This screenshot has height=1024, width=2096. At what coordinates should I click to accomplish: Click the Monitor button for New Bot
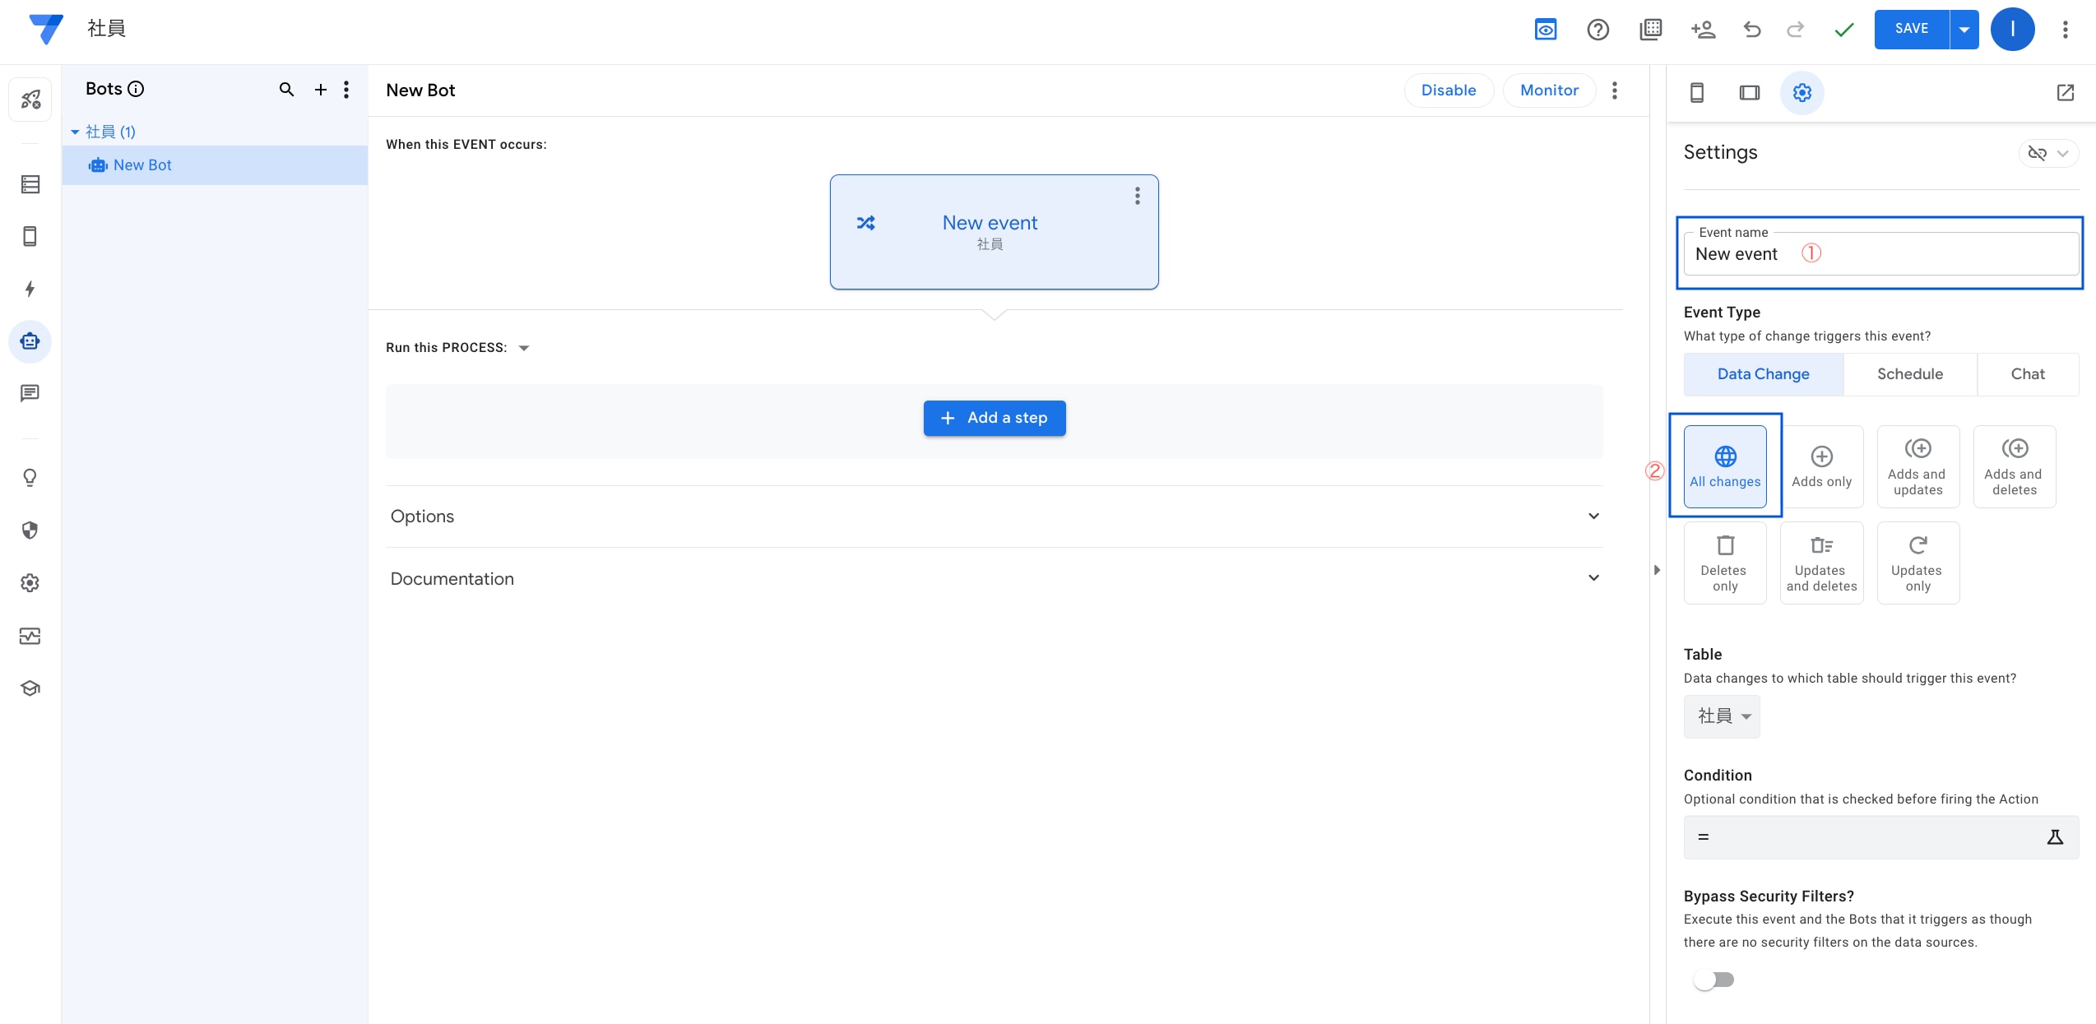[1549, 91]
